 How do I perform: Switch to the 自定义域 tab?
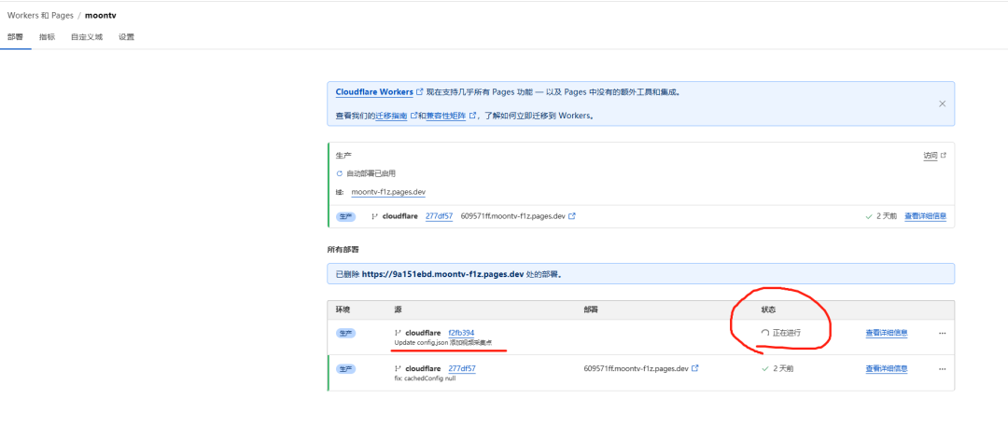(x=87, y=37)
